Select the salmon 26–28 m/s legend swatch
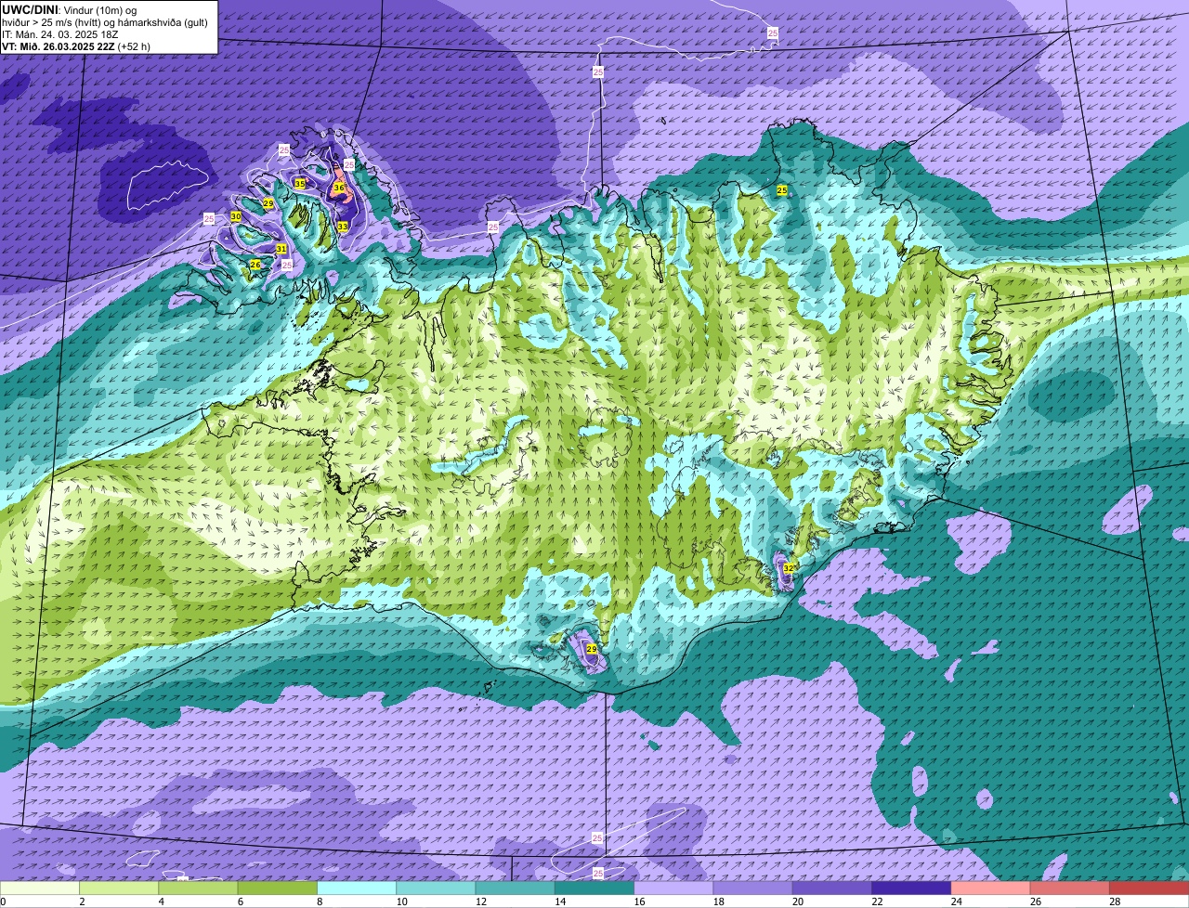This screenshot has height=908, width=1189. (x=1070, y=888)
